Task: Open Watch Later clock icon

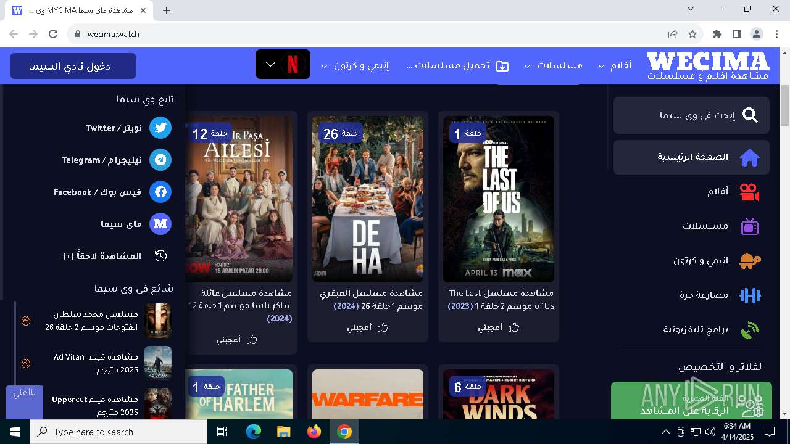Action: (x=161, y=256)
